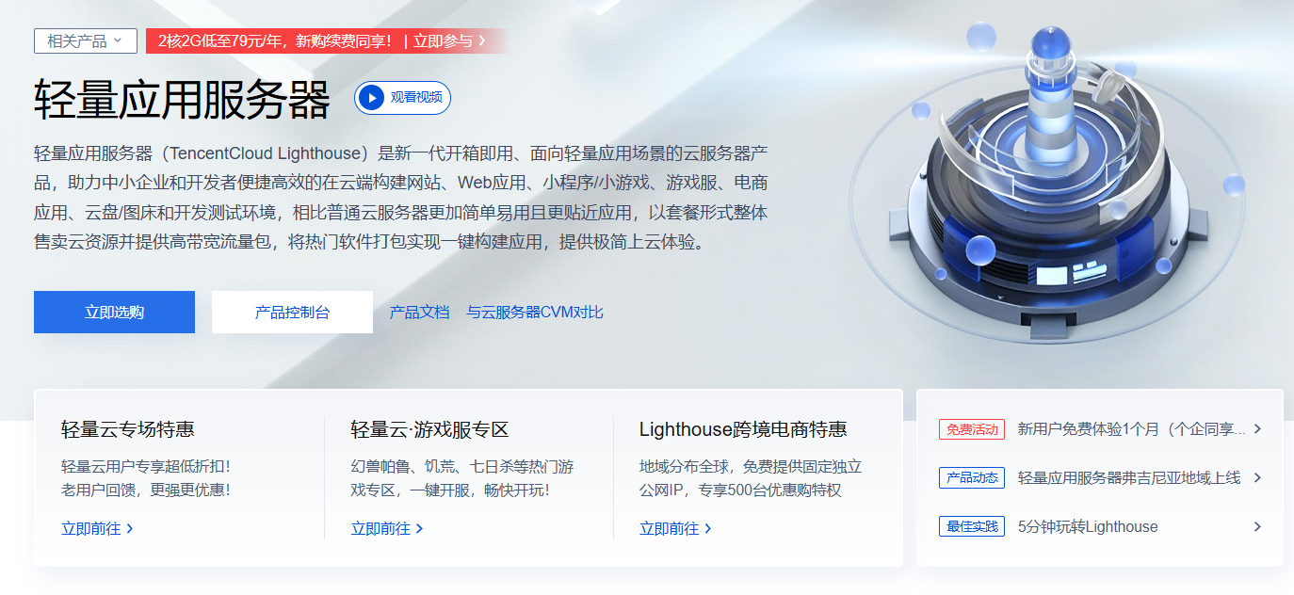Open the 相关产品 dropdown
Image resolution: width=1294 pixels, height=595 pixels.
coord(86,40)
